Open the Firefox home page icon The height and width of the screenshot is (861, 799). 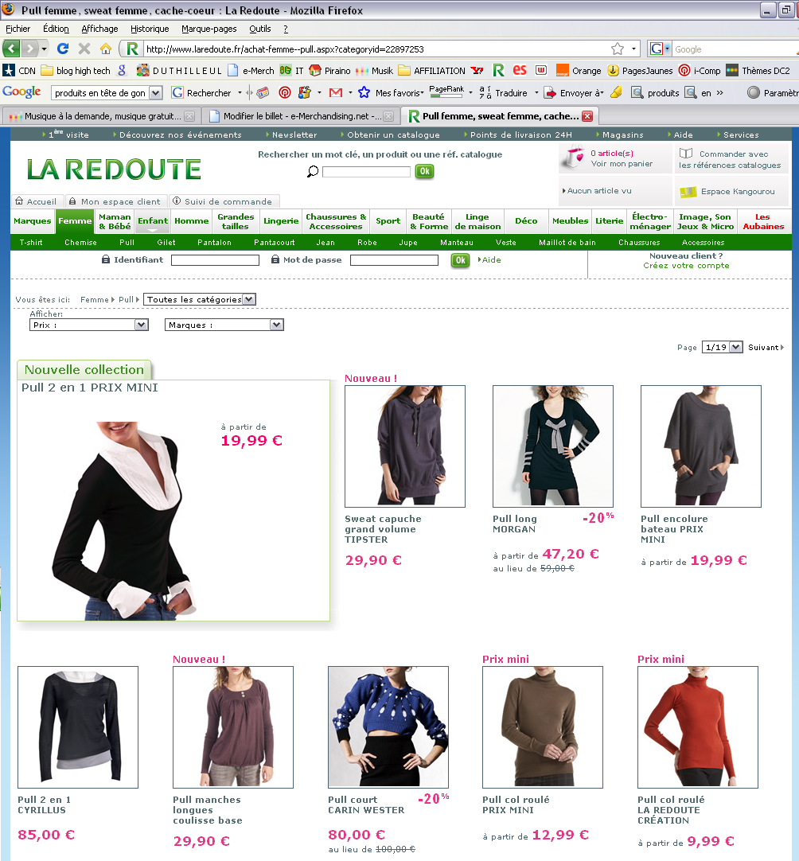tap(105, 49)
